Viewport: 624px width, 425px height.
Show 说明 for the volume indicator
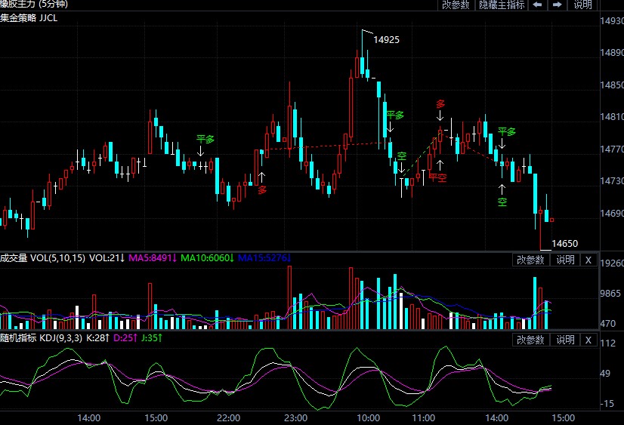point(565,260)
